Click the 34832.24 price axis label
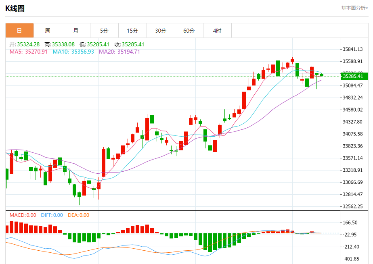Viewport: 373px width, 264px height. 352,98
